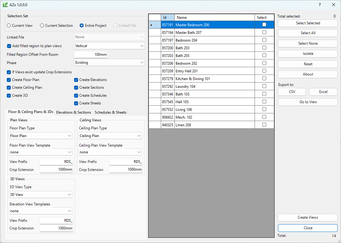Uncheck Add filled region to plan views

pyautogui.click(x=8, y=46)
